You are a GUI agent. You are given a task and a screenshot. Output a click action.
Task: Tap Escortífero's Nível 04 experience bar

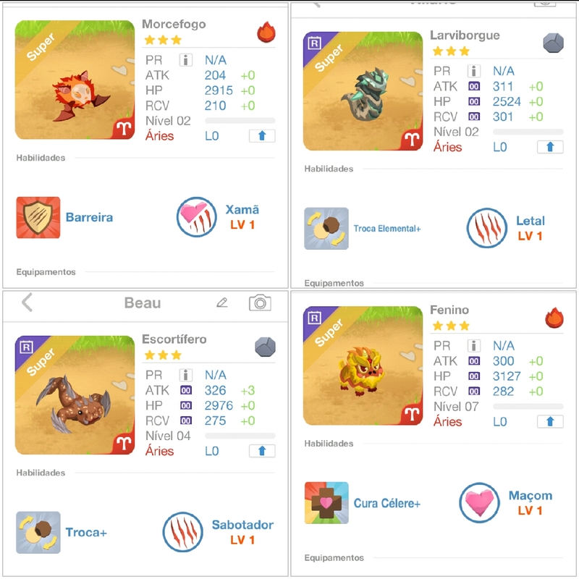click(x=240, y=436)
